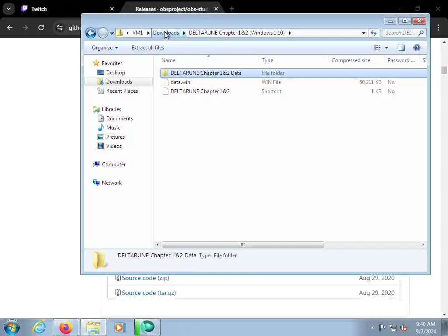This screenshot has width=448, height=336.
Task: Click the yellow folder icon of Data folder
Action: [x=165, y=73]
